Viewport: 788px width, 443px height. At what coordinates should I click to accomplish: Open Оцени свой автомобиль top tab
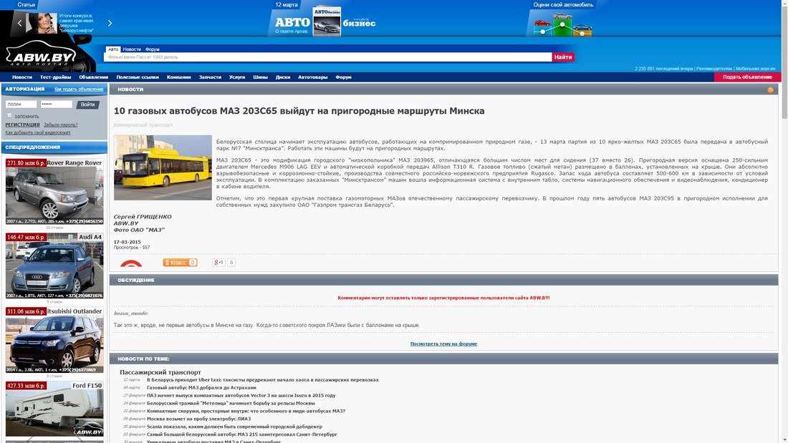click(x=563, y=4)
